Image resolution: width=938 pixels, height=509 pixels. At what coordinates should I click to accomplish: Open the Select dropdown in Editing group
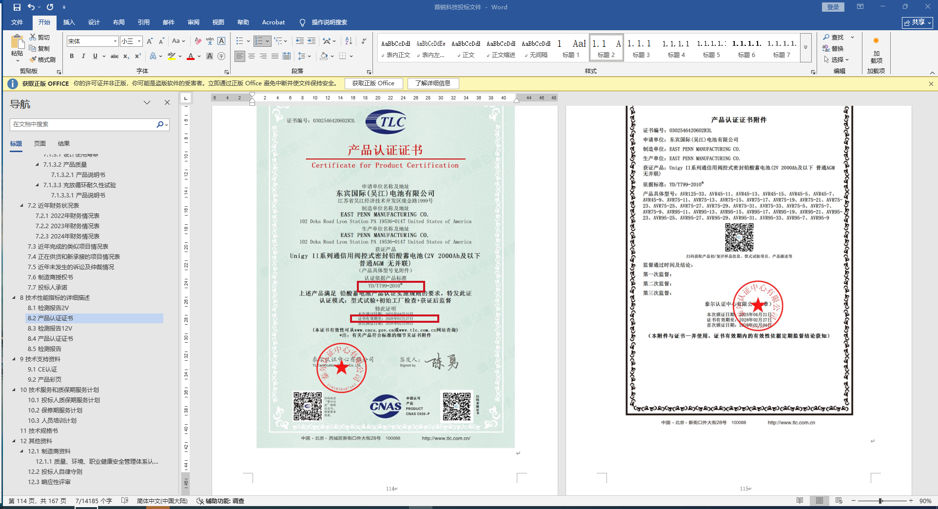836,59
